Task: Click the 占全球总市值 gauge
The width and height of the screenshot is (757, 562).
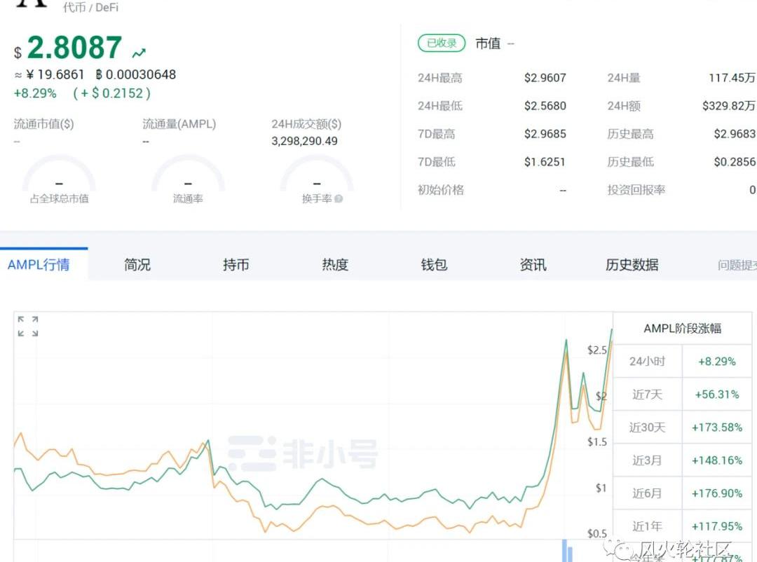Action: click(x=59, y=179)
